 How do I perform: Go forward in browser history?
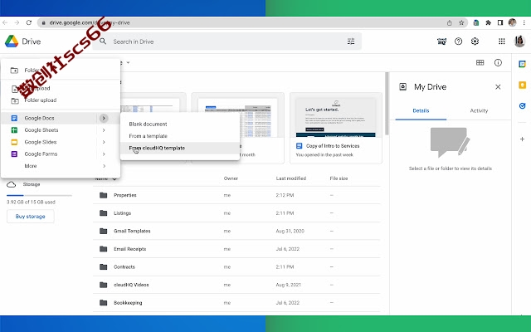coord(17,22)
